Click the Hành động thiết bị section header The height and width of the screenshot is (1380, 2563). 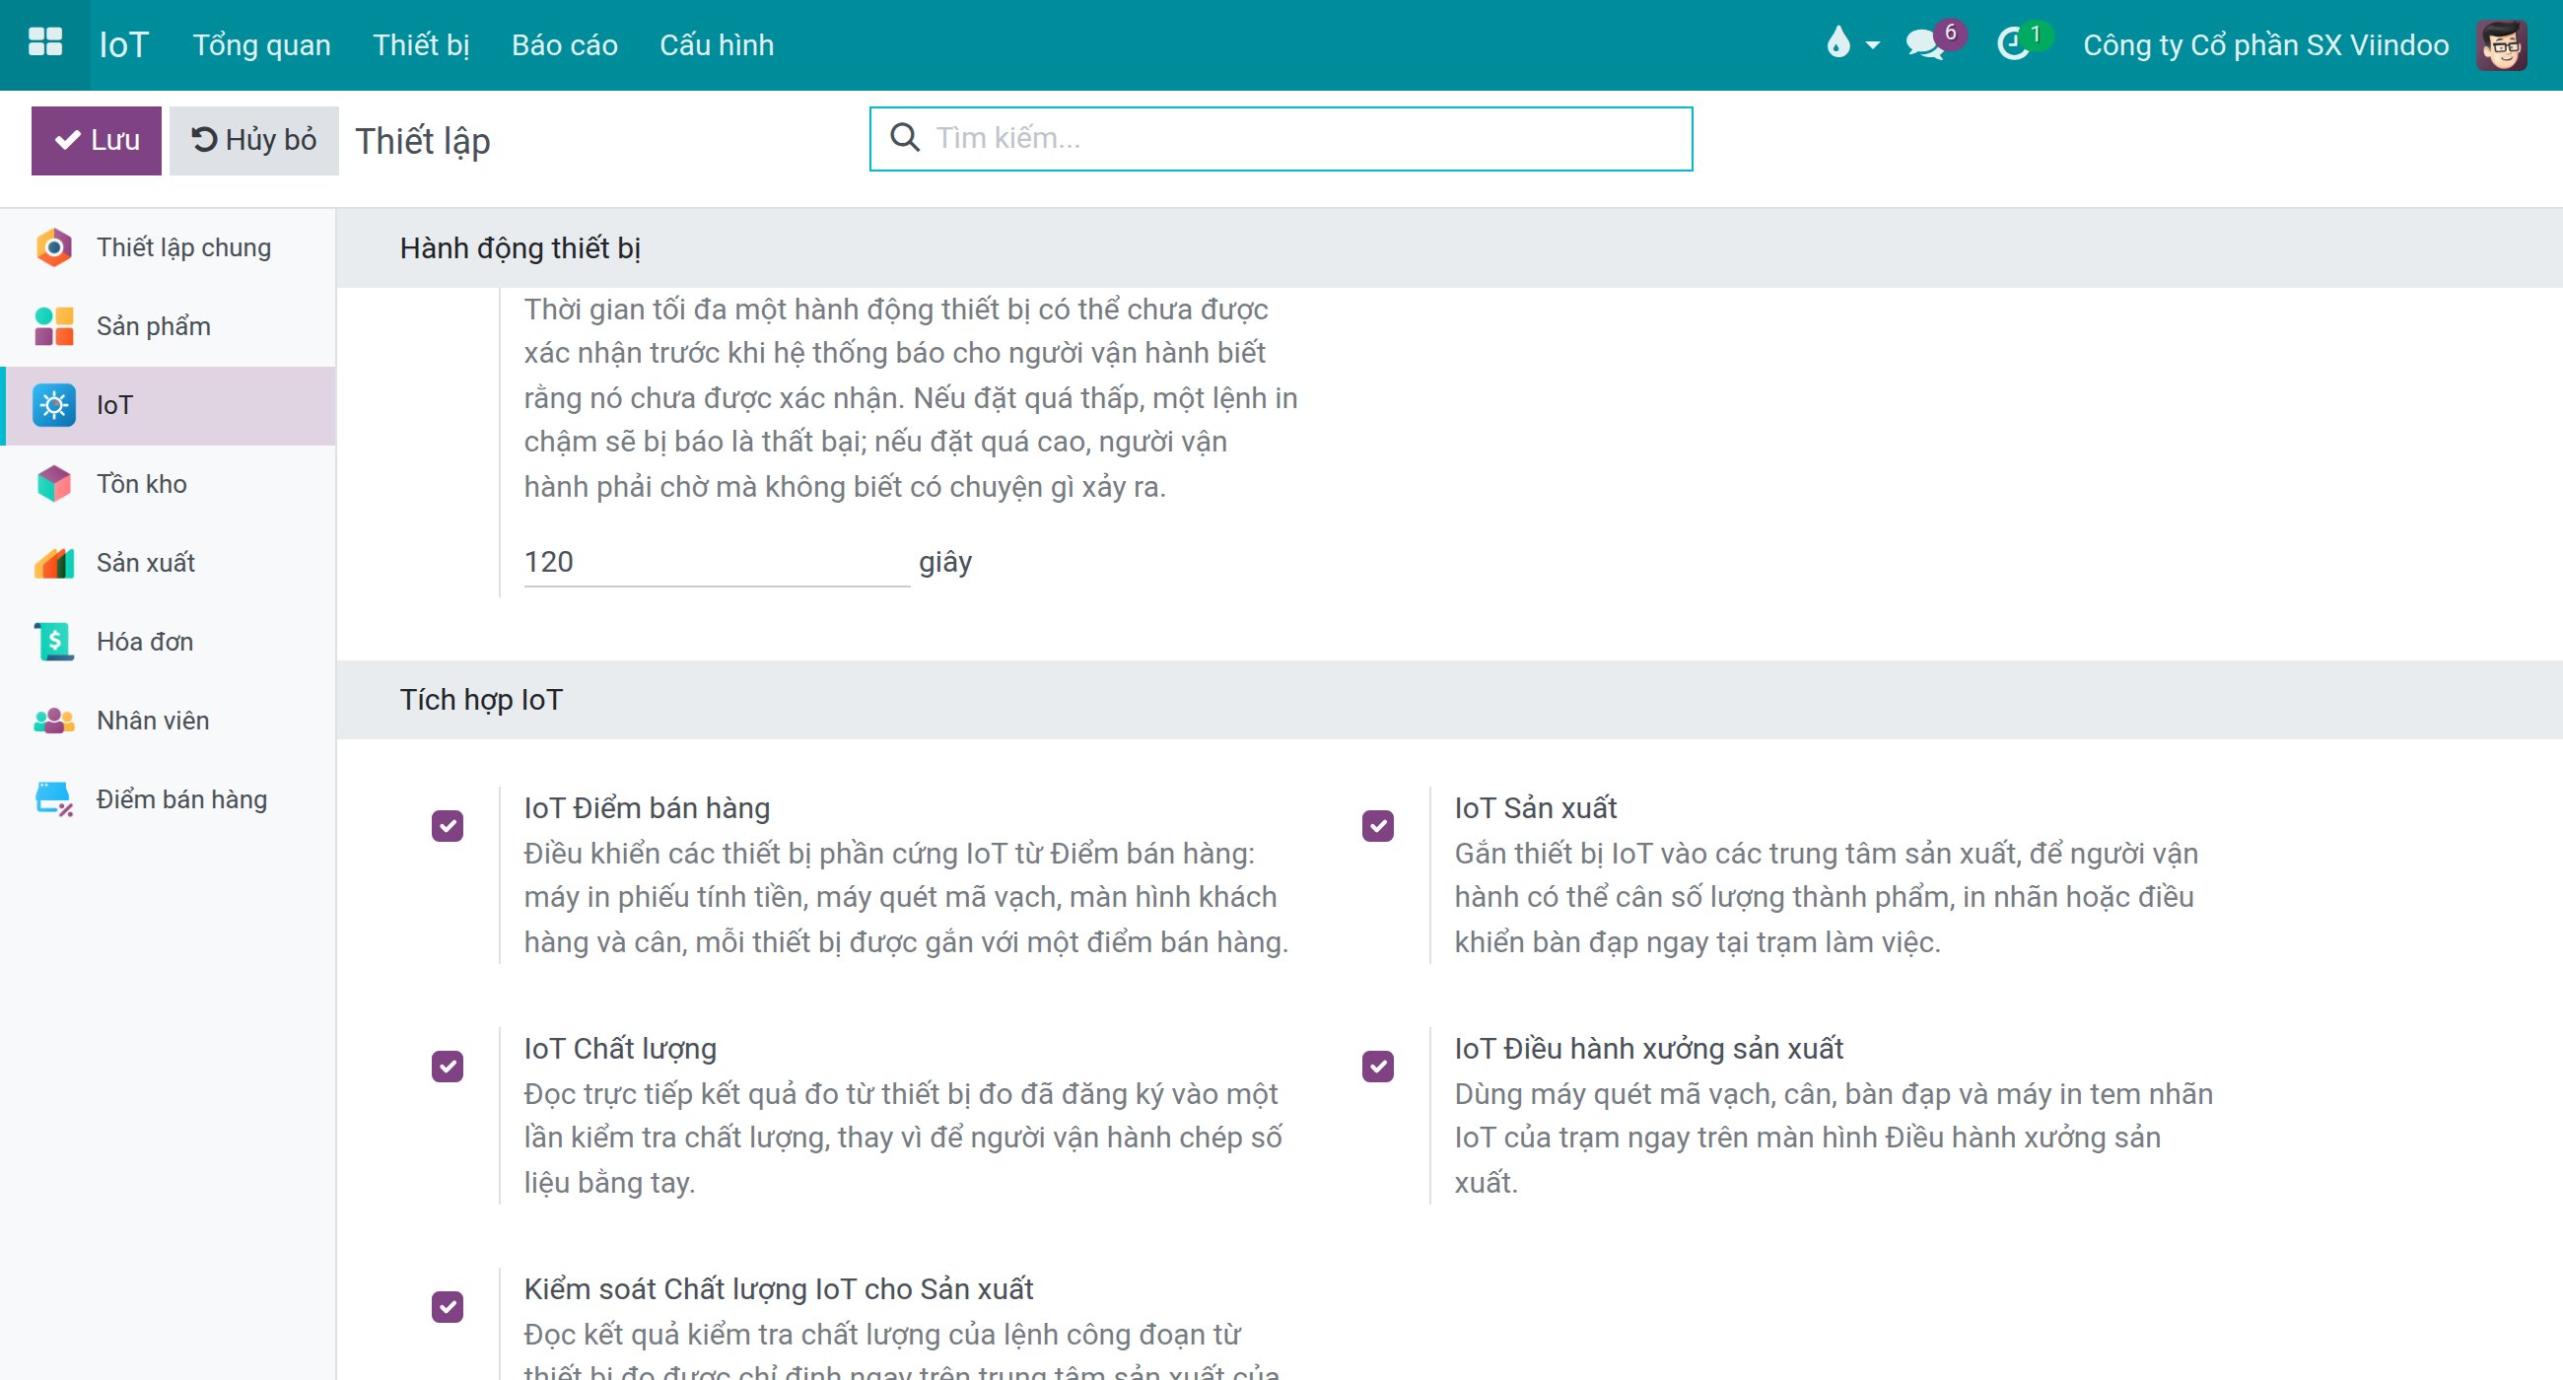pos(520,247)
